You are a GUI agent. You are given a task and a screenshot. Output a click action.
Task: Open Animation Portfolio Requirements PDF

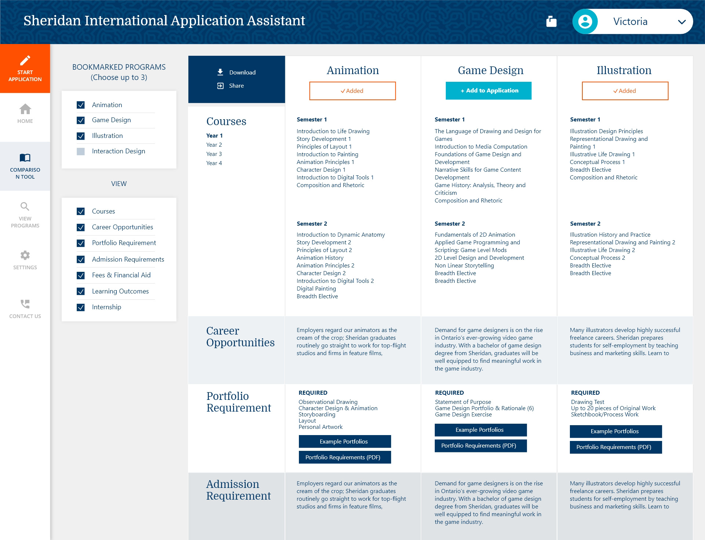click(345, 457)
